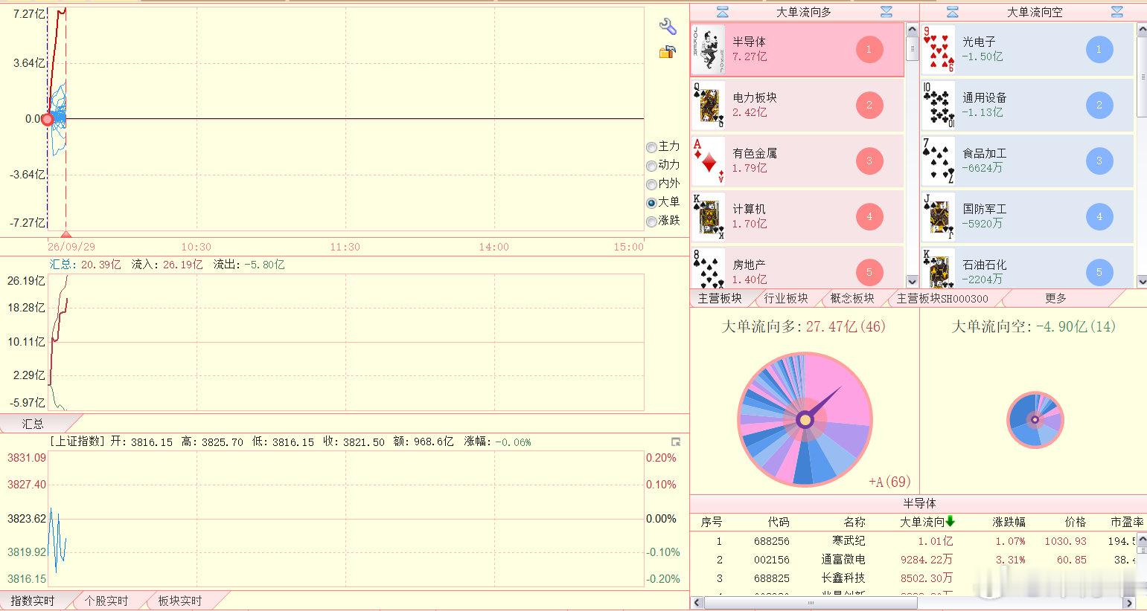Switch to the 个股实时 tab
The image size is (1147, 611).
click(106, 601)
